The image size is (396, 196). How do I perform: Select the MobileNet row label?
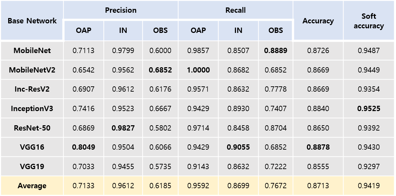point(32,51)
